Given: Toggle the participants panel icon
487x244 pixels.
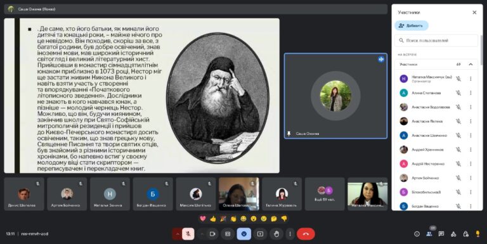Looking at the screenshot, I should pyautogui.click(x=429, y=234).
